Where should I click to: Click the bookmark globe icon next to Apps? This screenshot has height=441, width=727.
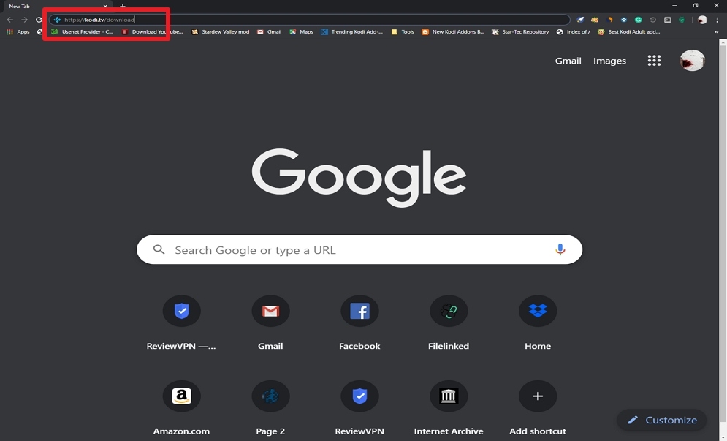39,32
